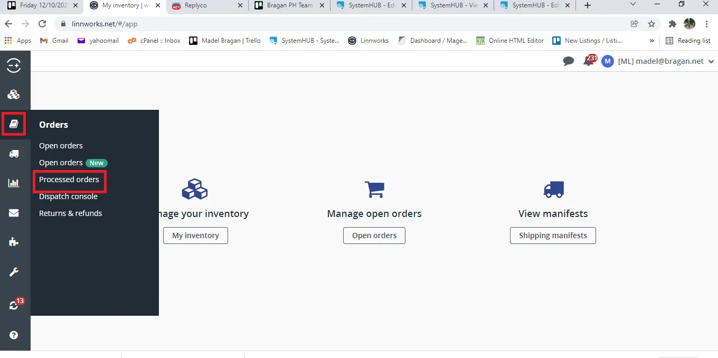
Task: Open the Madel Bragan | Trello bookmark
Action: [x=225, y=41]
